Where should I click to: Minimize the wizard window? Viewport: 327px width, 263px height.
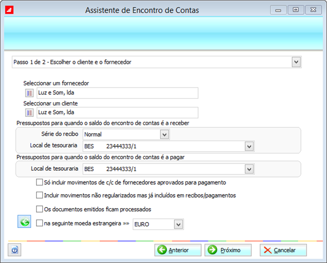[278, 10]
